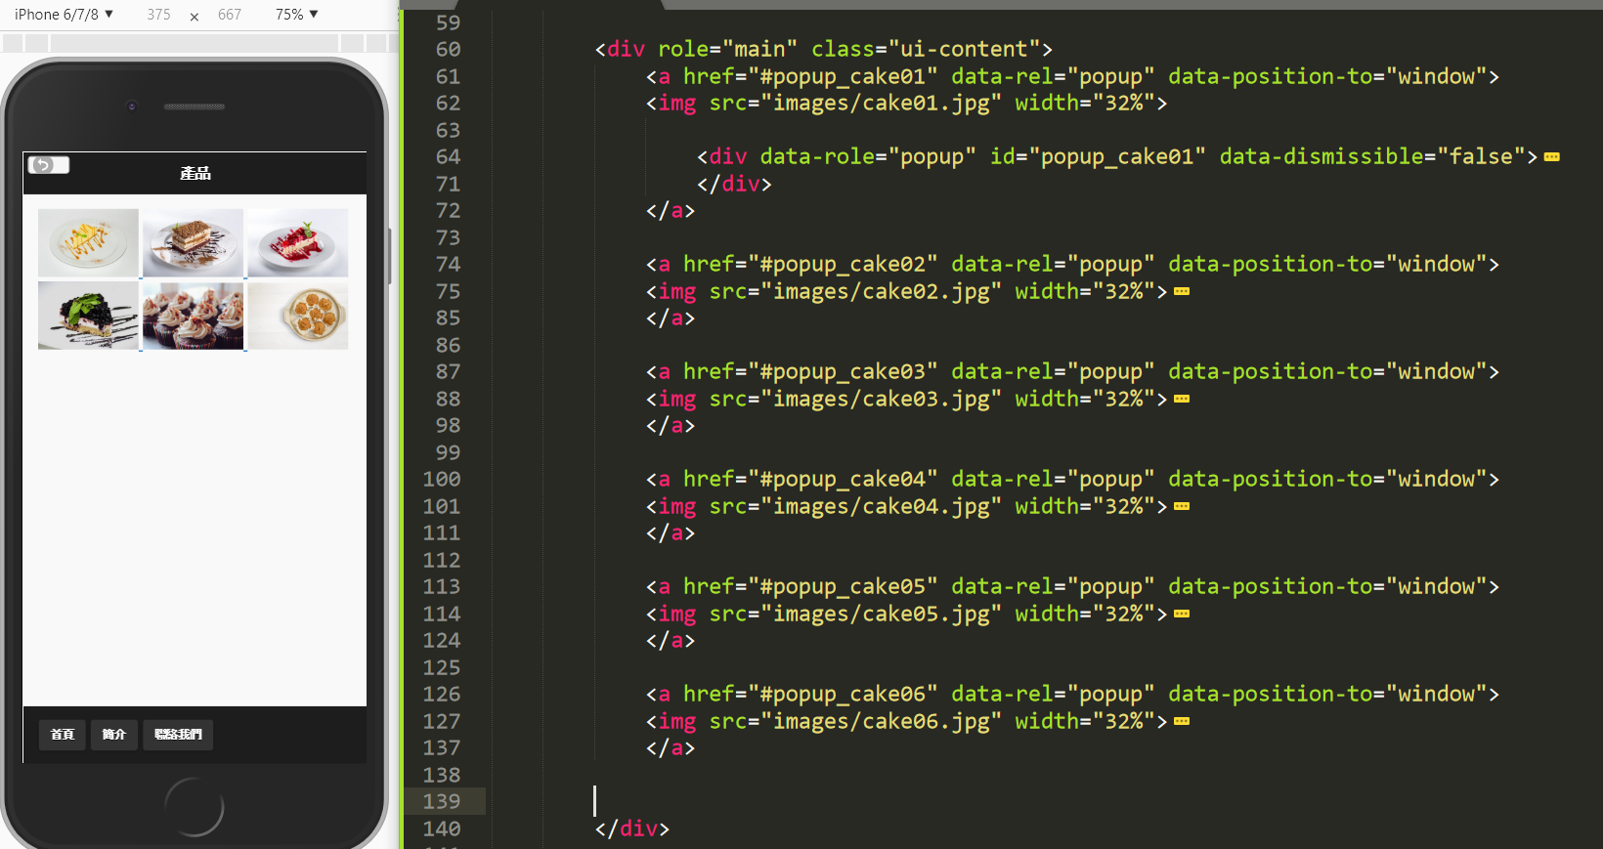The height and width of the screenshot is (849, 1603).
Task: Expand the folded code marker on line 64
Action: pyautogui.click(x=1551, y=157)
